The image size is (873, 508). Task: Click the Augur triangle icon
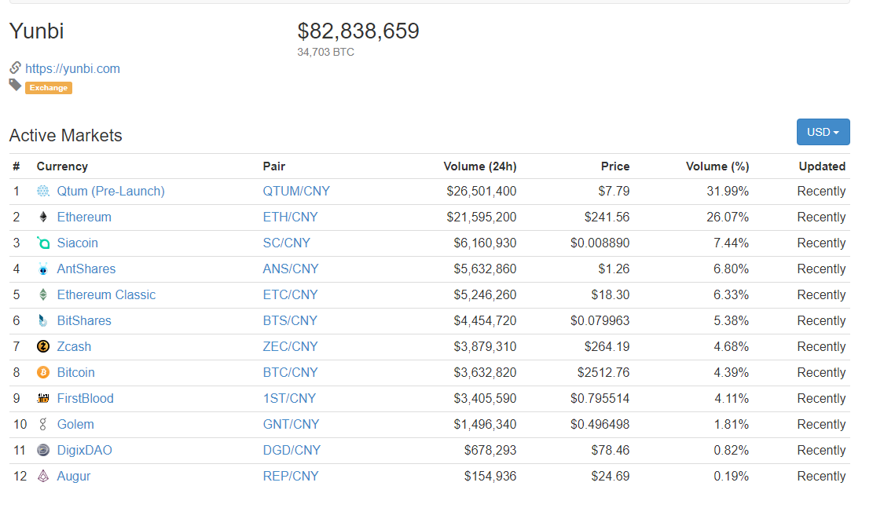click(x=43, y=476)
